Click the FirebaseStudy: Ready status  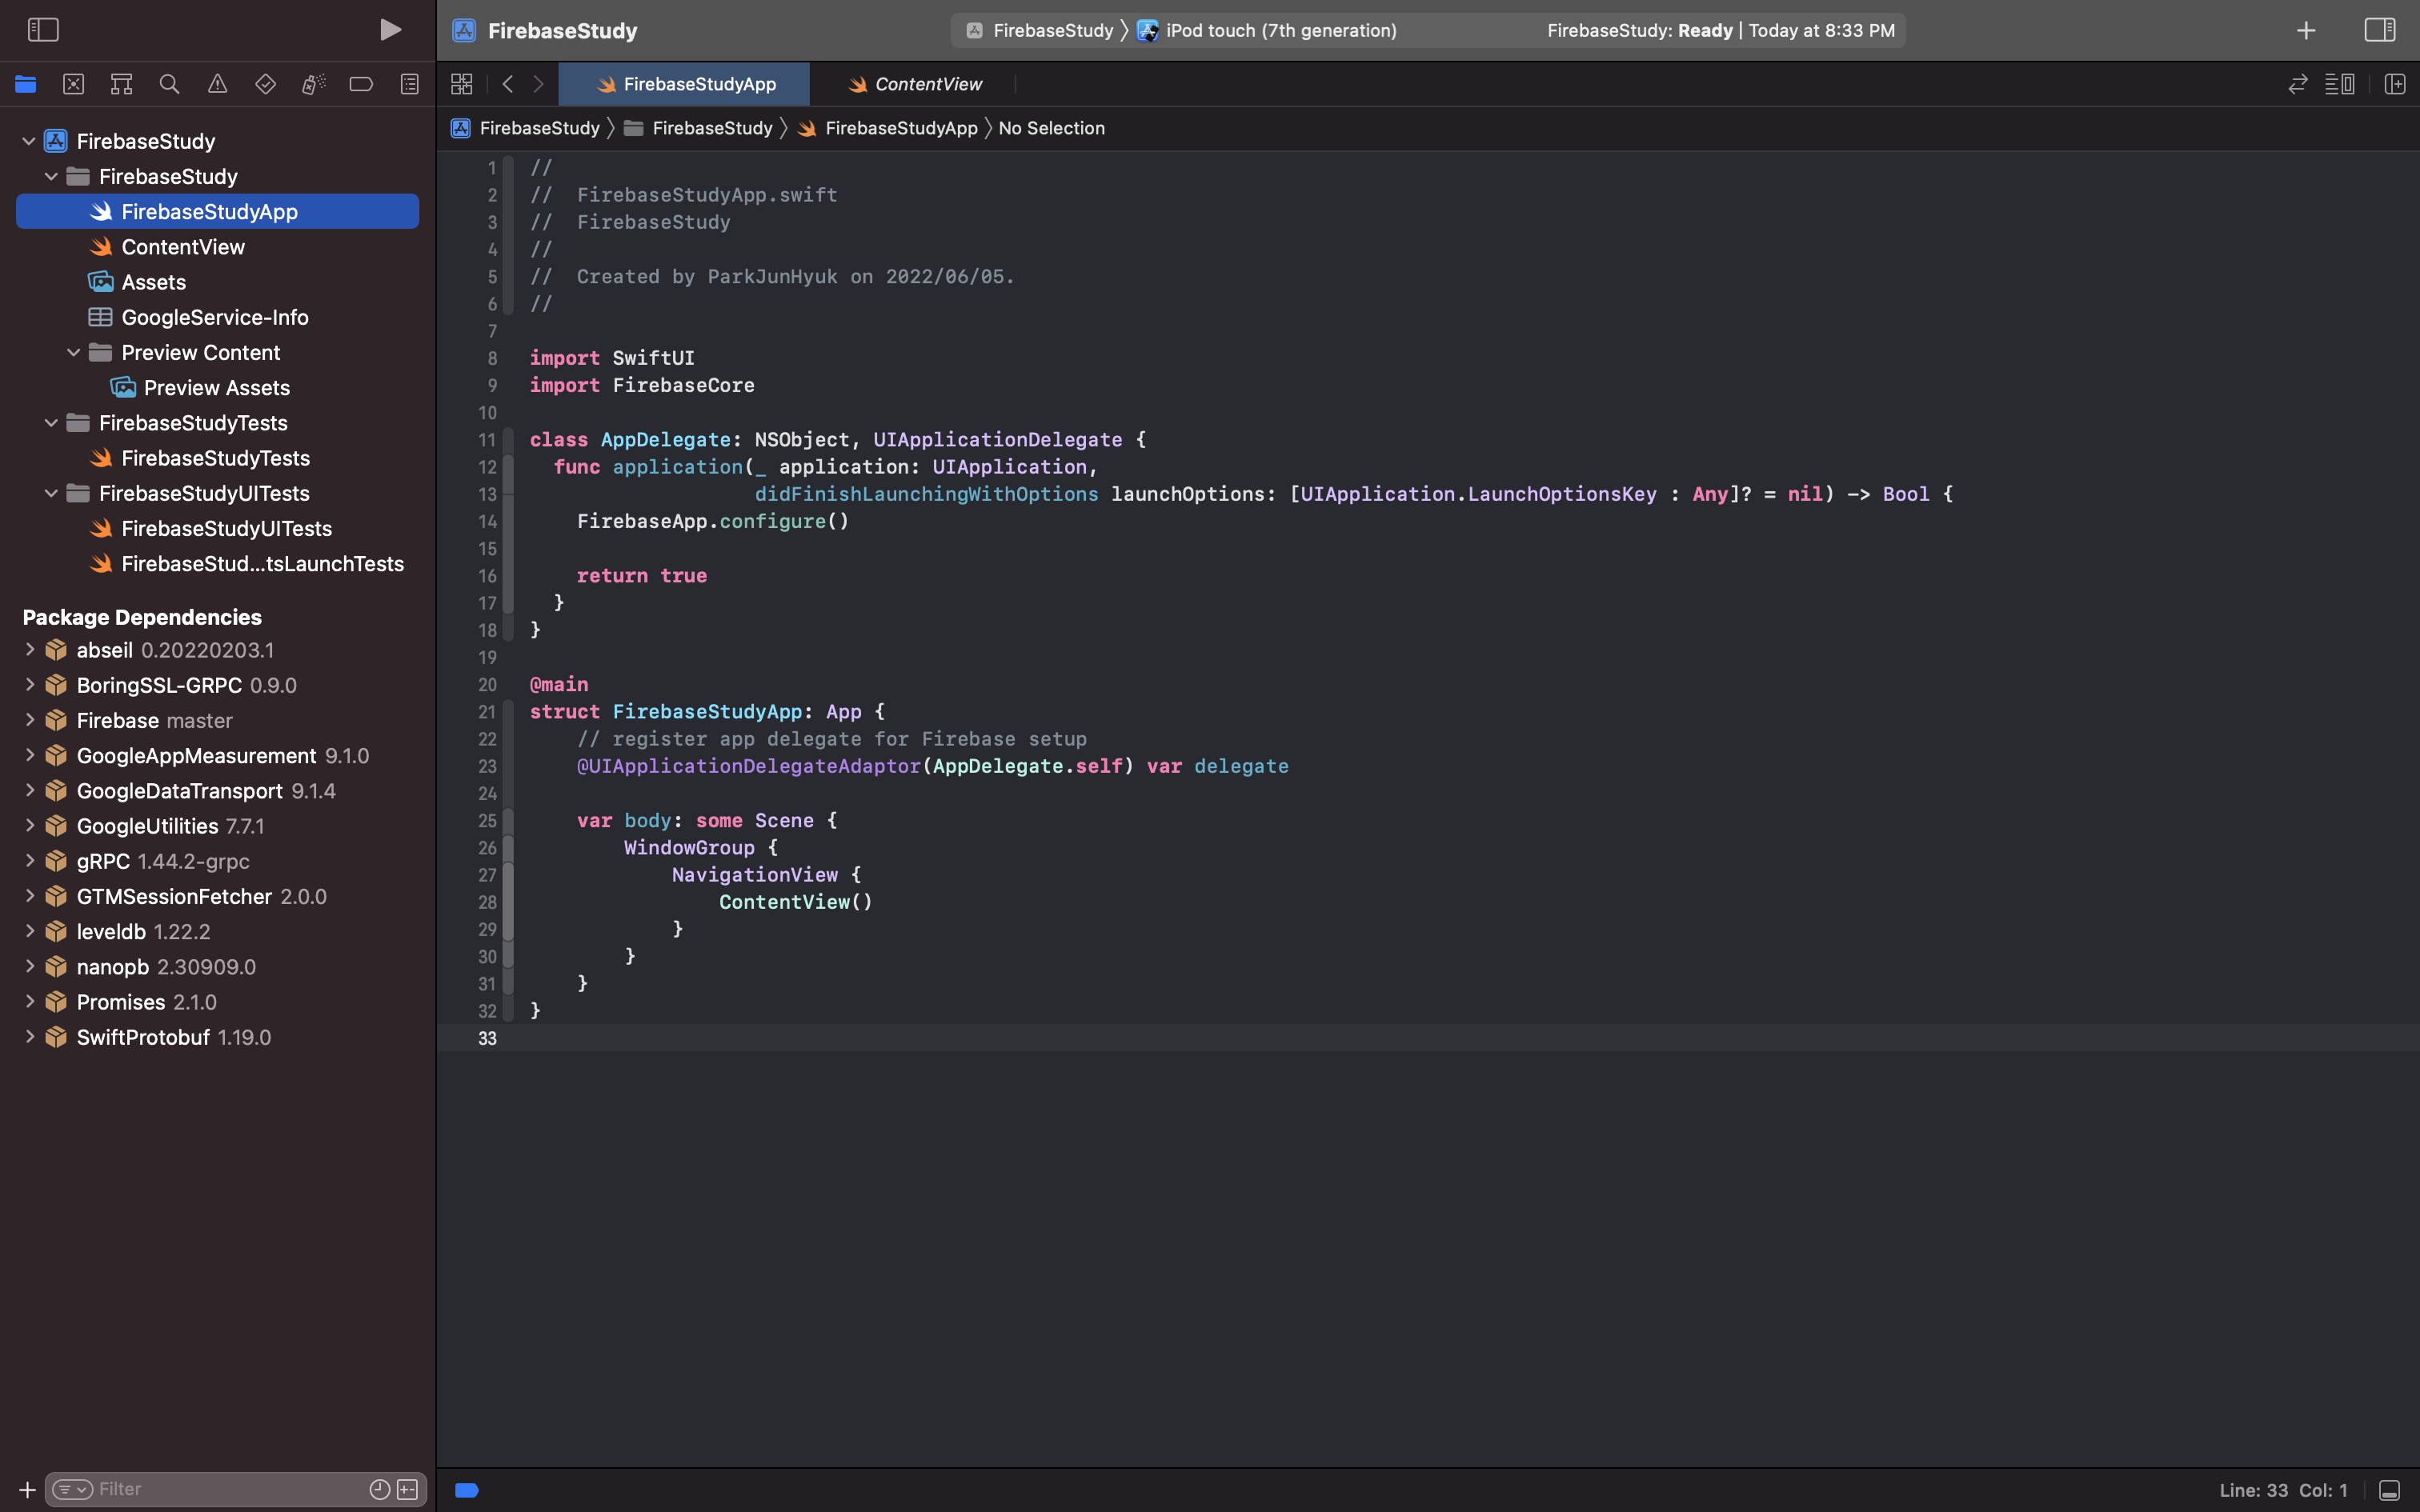point(1720,30)
